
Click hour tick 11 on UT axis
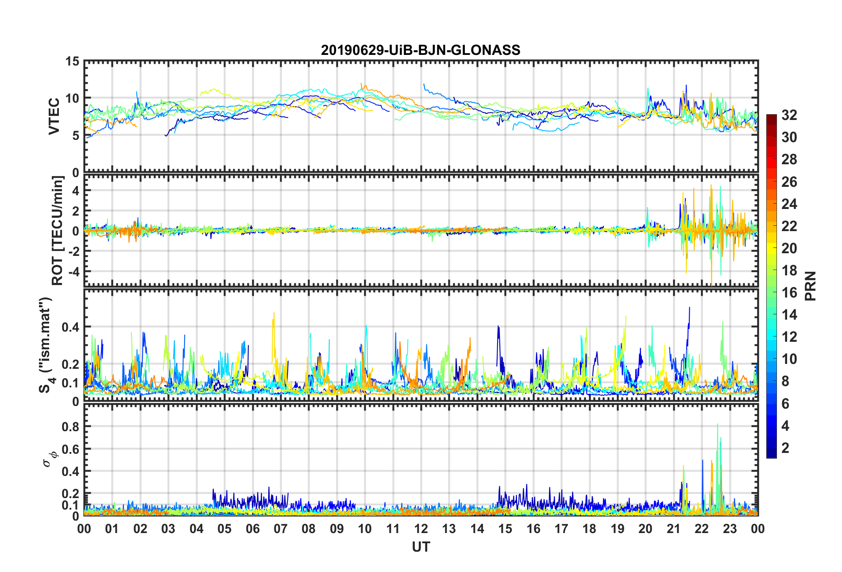393,529
